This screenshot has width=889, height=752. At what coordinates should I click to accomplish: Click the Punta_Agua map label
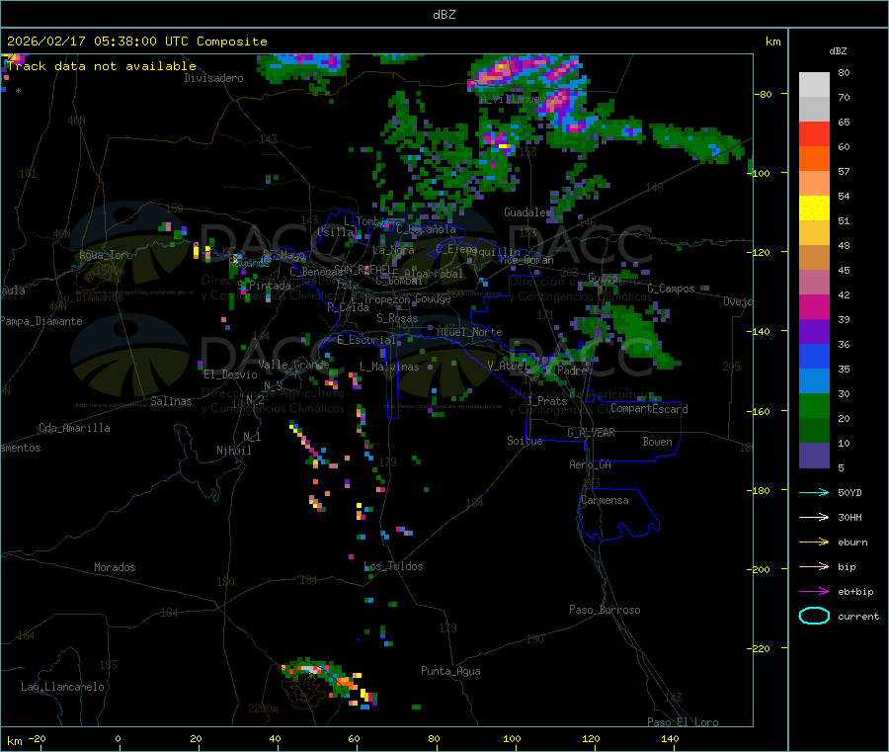[450, 671]
